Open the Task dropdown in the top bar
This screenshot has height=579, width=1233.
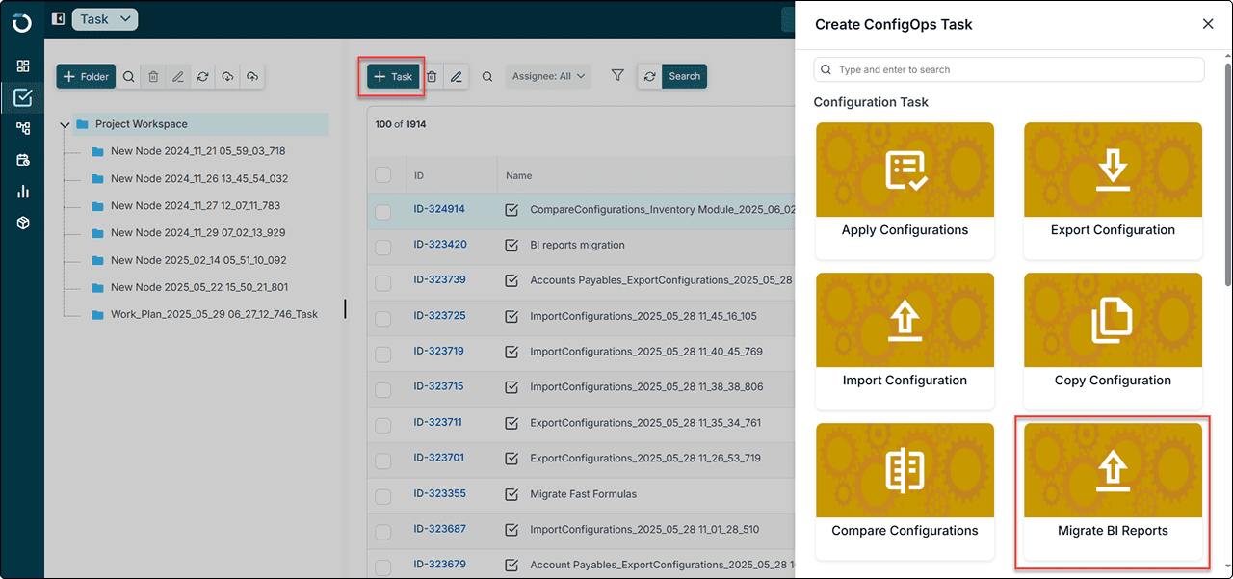105,19
